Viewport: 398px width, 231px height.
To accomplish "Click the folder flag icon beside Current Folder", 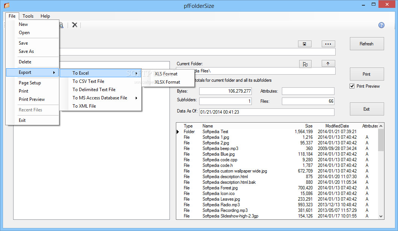I will 305,64.
